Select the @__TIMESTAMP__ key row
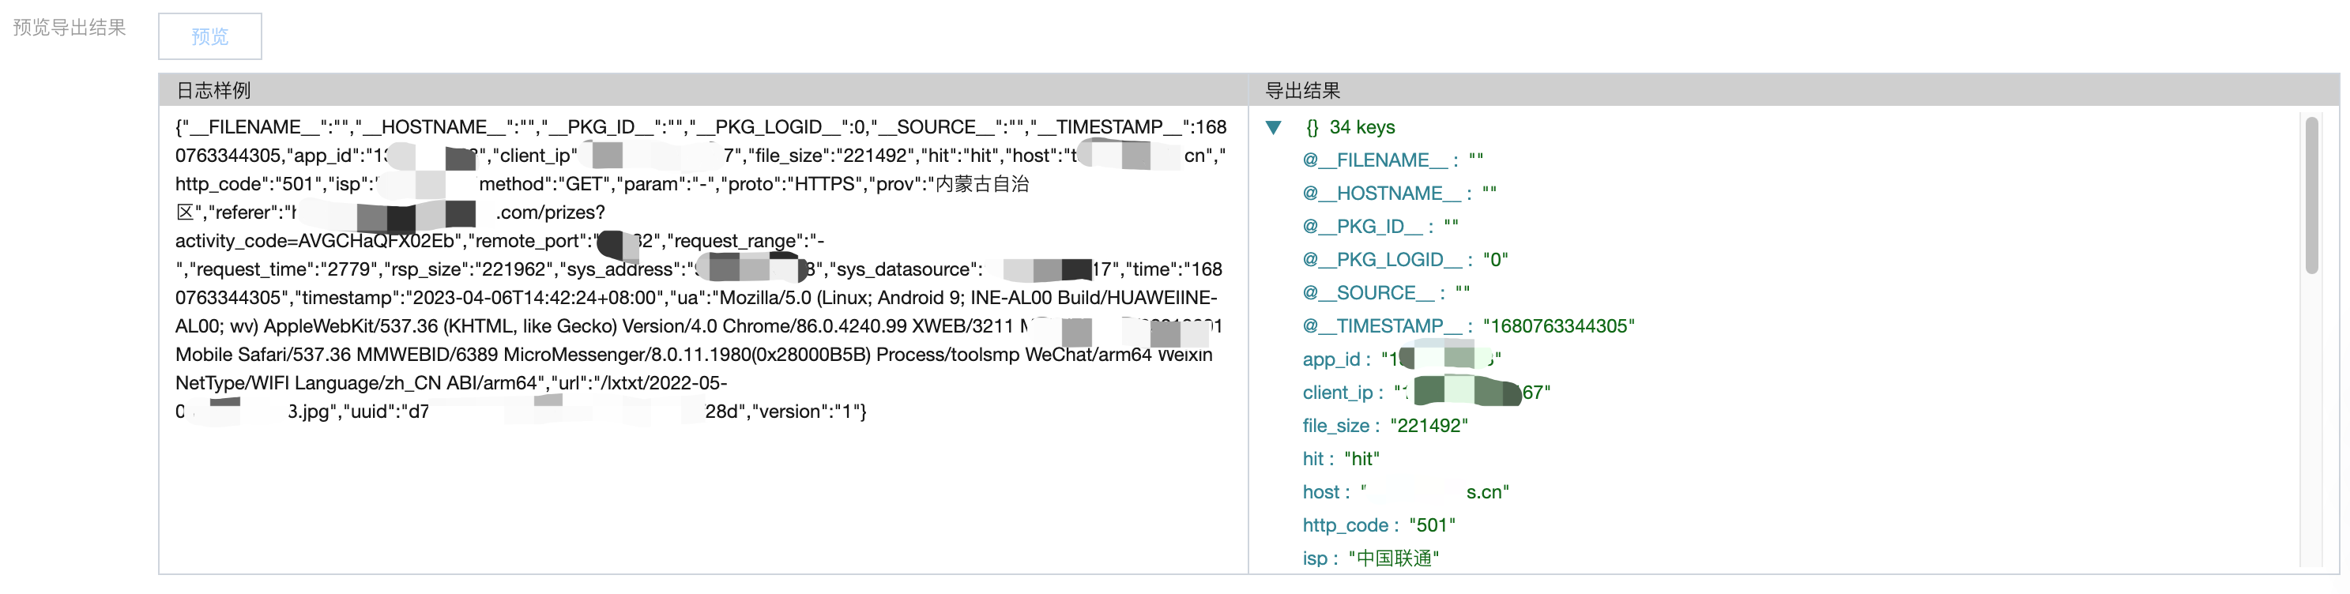The height and width of the screenshot is (594, 2350). (1469, 327)
